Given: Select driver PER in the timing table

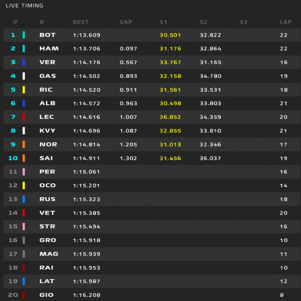Looking at the screenshot, I should tap(47, 172).
